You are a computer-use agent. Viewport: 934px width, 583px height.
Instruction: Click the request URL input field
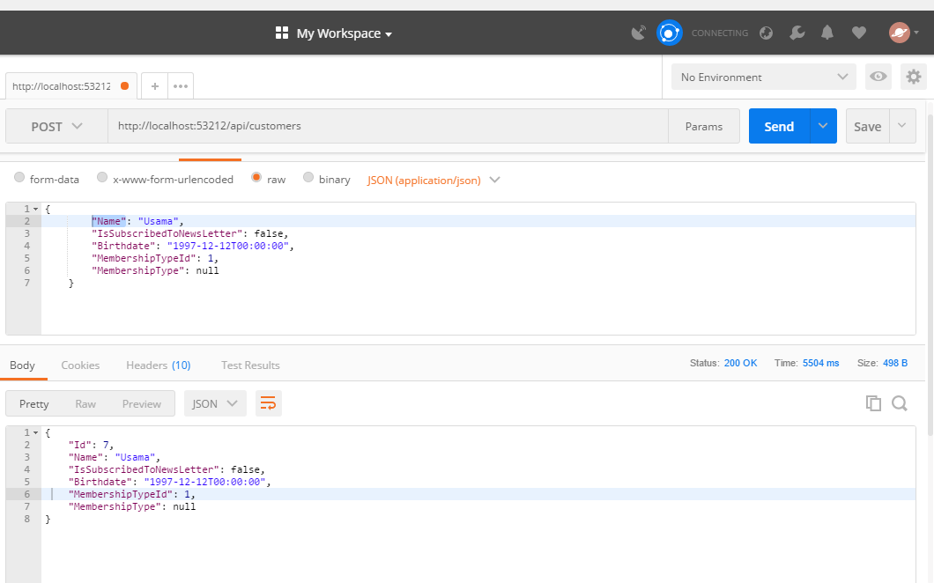pos(388,126)
